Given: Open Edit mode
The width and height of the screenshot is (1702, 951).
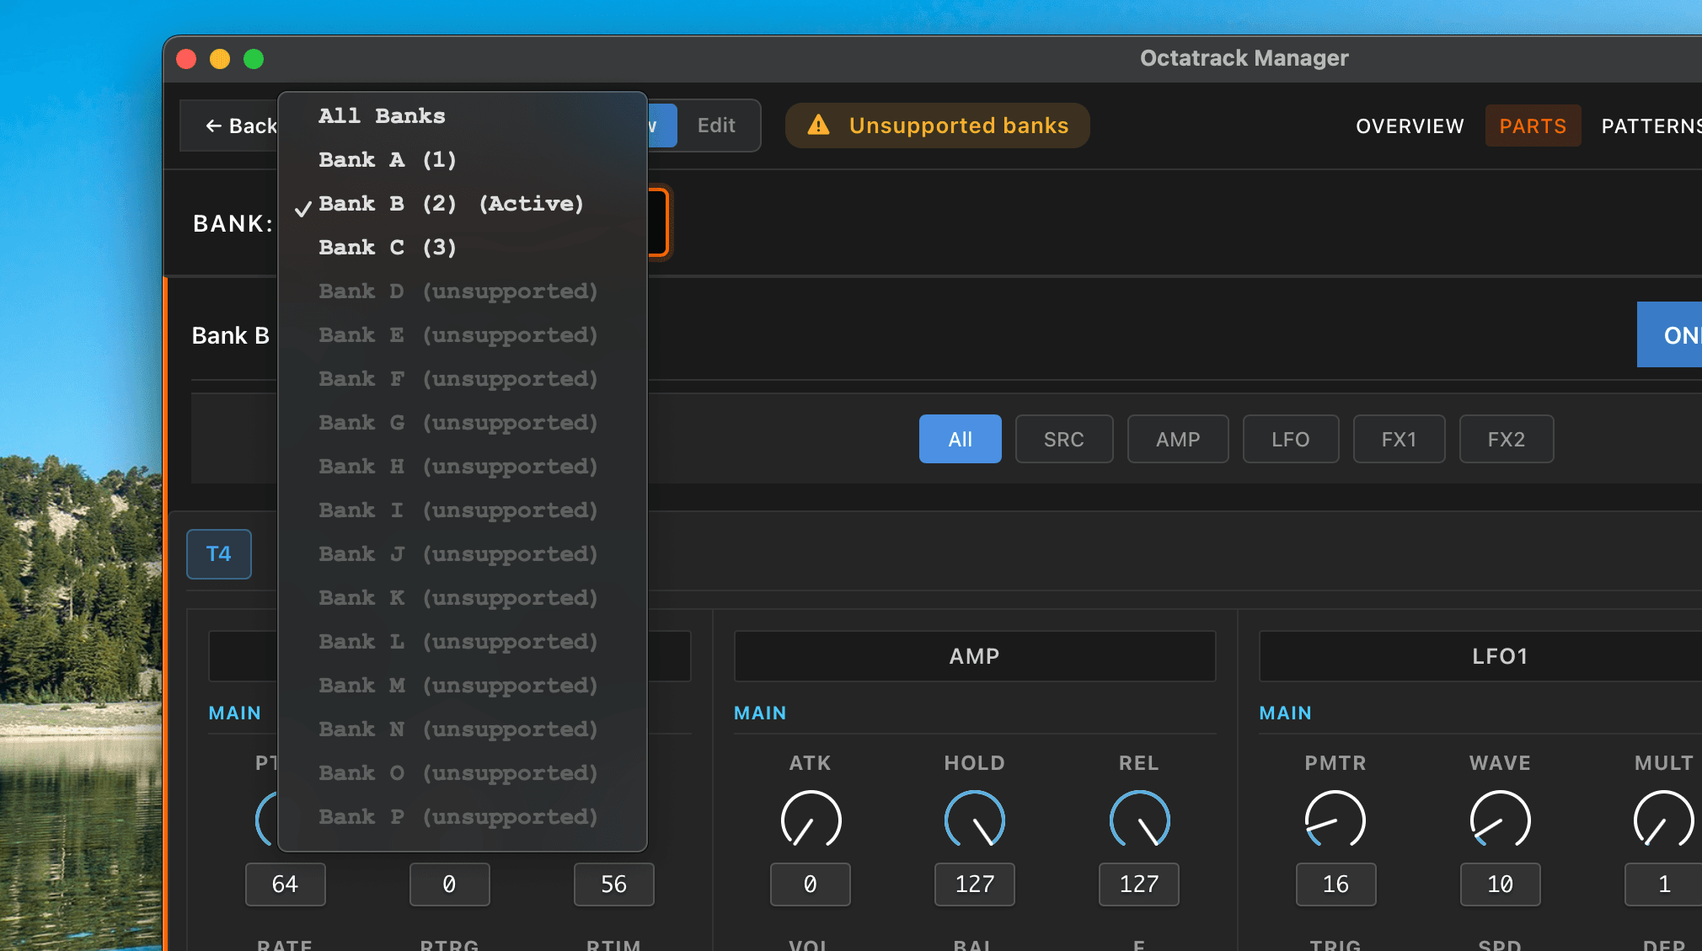Looking at the screenshot, I should click(x=715, y=126).
